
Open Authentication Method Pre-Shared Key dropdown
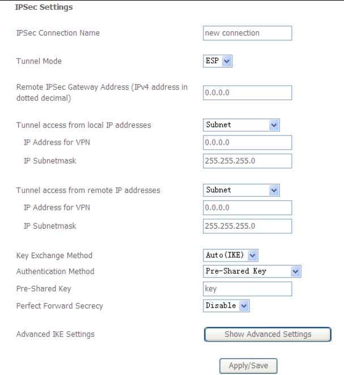click(252, 271)
